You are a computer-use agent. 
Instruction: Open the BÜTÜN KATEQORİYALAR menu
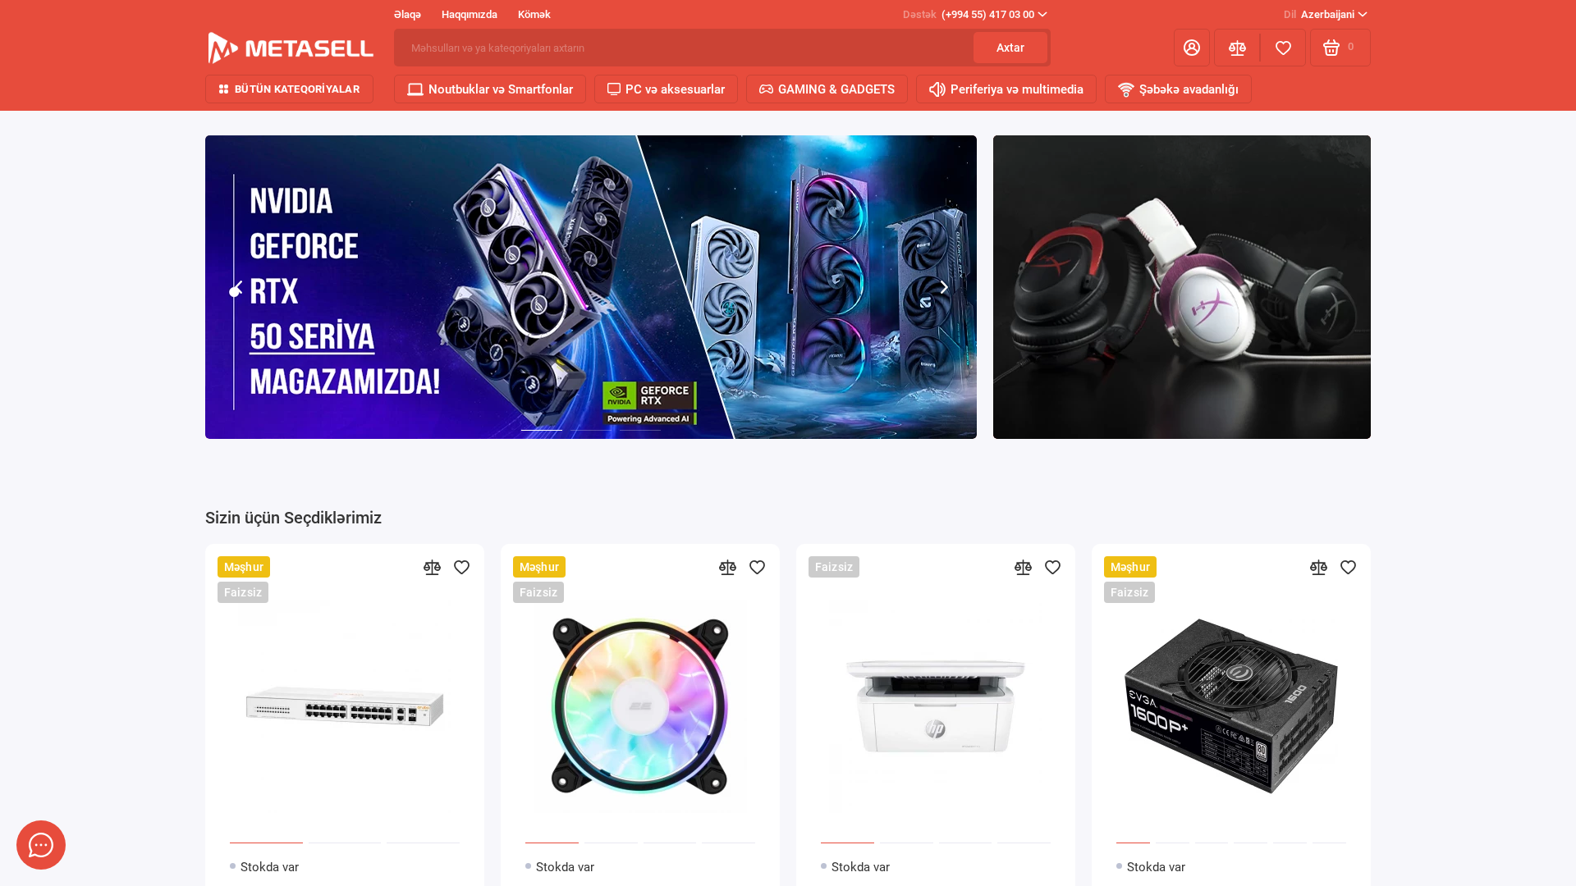[x=289, y=89]
